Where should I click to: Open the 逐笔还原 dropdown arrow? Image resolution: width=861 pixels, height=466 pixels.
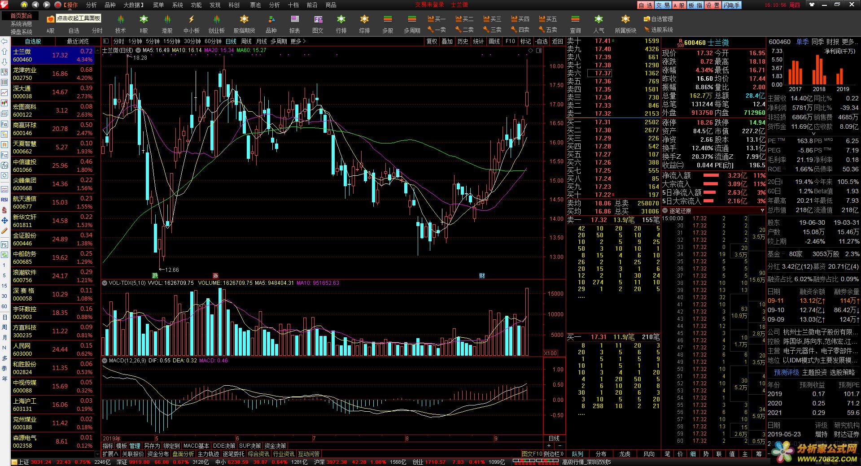(x=762, y=211)
